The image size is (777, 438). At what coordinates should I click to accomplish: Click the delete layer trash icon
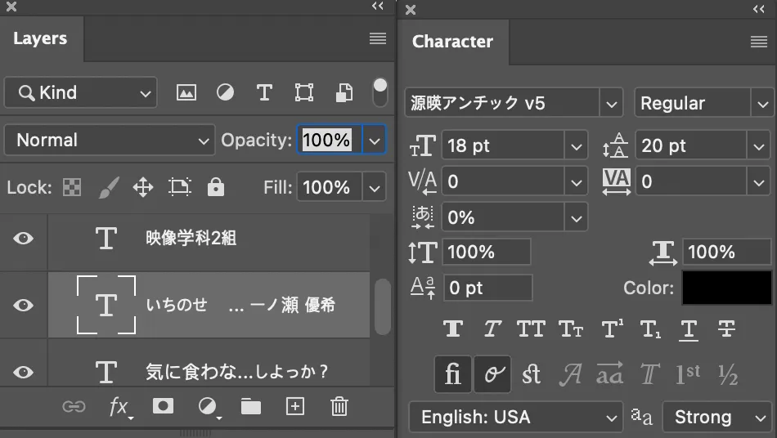coord(339,406)
